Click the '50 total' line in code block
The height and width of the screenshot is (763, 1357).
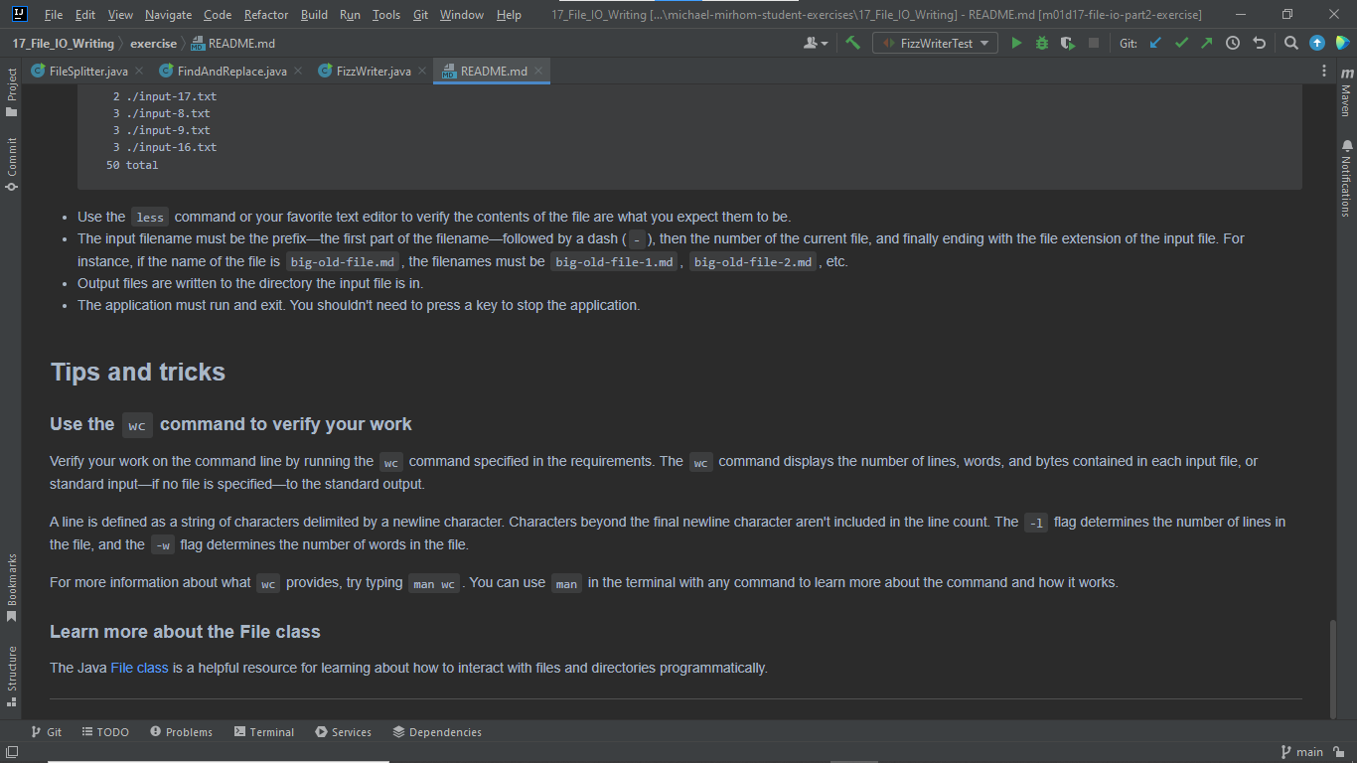[x=132, y=165]
